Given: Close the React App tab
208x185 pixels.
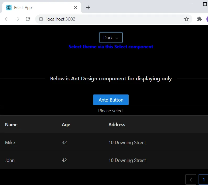Looking at the screenshot, I should pyautogui.click(x=76, y=8).
